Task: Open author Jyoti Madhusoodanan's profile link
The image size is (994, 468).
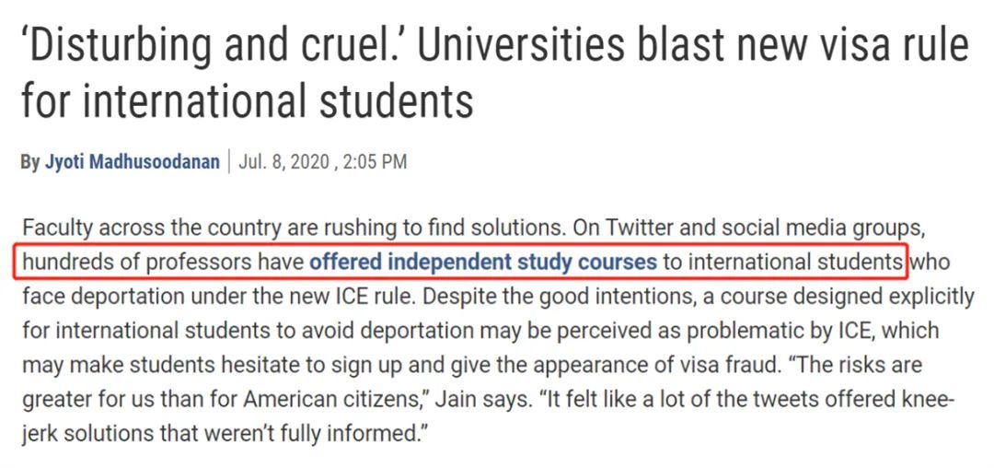Action: tap(132, 162)
